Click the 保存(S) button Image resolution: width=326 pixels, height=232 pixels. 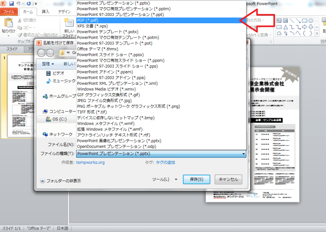(x=196, y=179)
